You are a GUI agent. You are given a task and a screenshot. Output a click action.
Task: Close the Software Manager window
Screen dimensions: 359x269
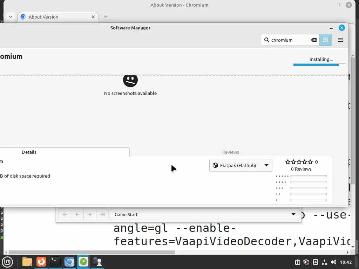point(342,28)
